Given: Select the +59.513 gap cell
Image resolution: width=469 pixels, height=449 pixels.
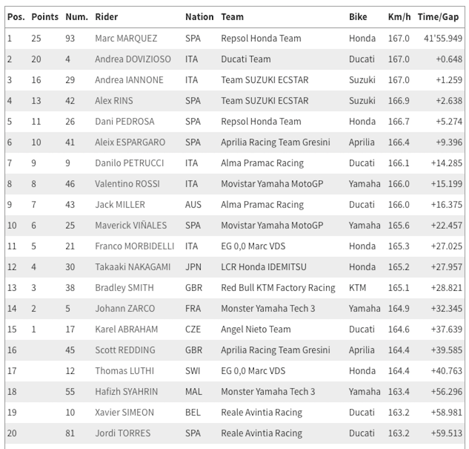Looking at the screenshot, I should tap(447, 433).
